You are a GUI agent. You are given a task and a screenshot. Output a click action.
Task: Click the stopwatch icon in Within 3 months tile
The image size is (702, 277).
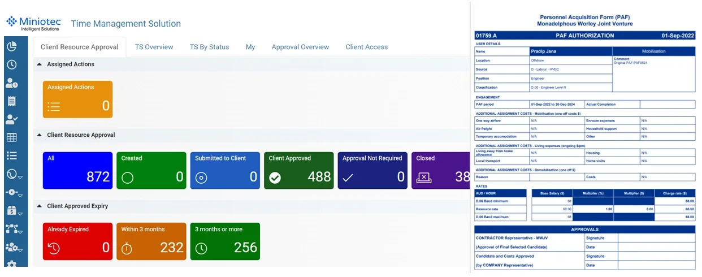click(127, 248)
